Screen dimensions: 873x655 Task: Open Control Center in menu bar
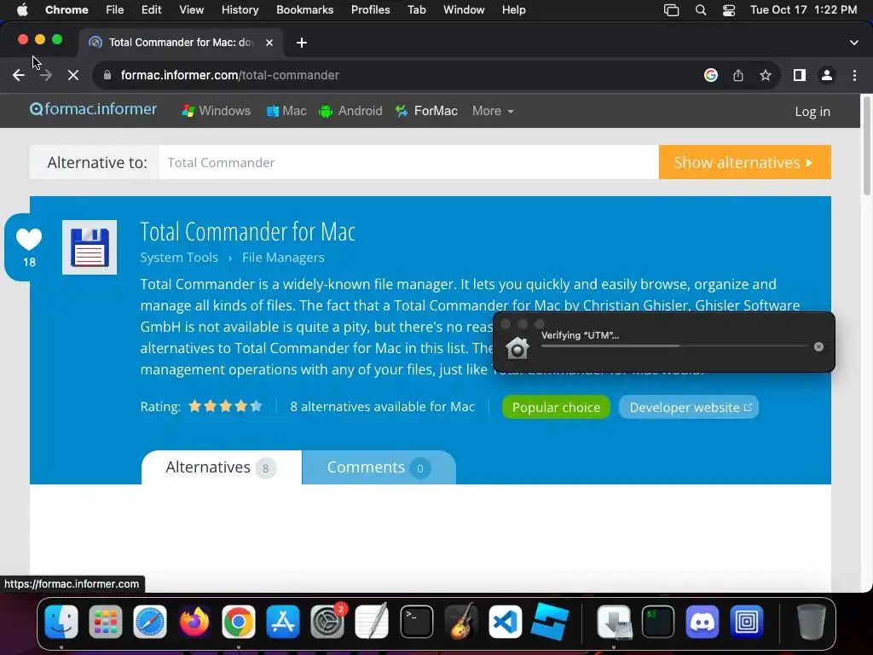coord(728,10)
